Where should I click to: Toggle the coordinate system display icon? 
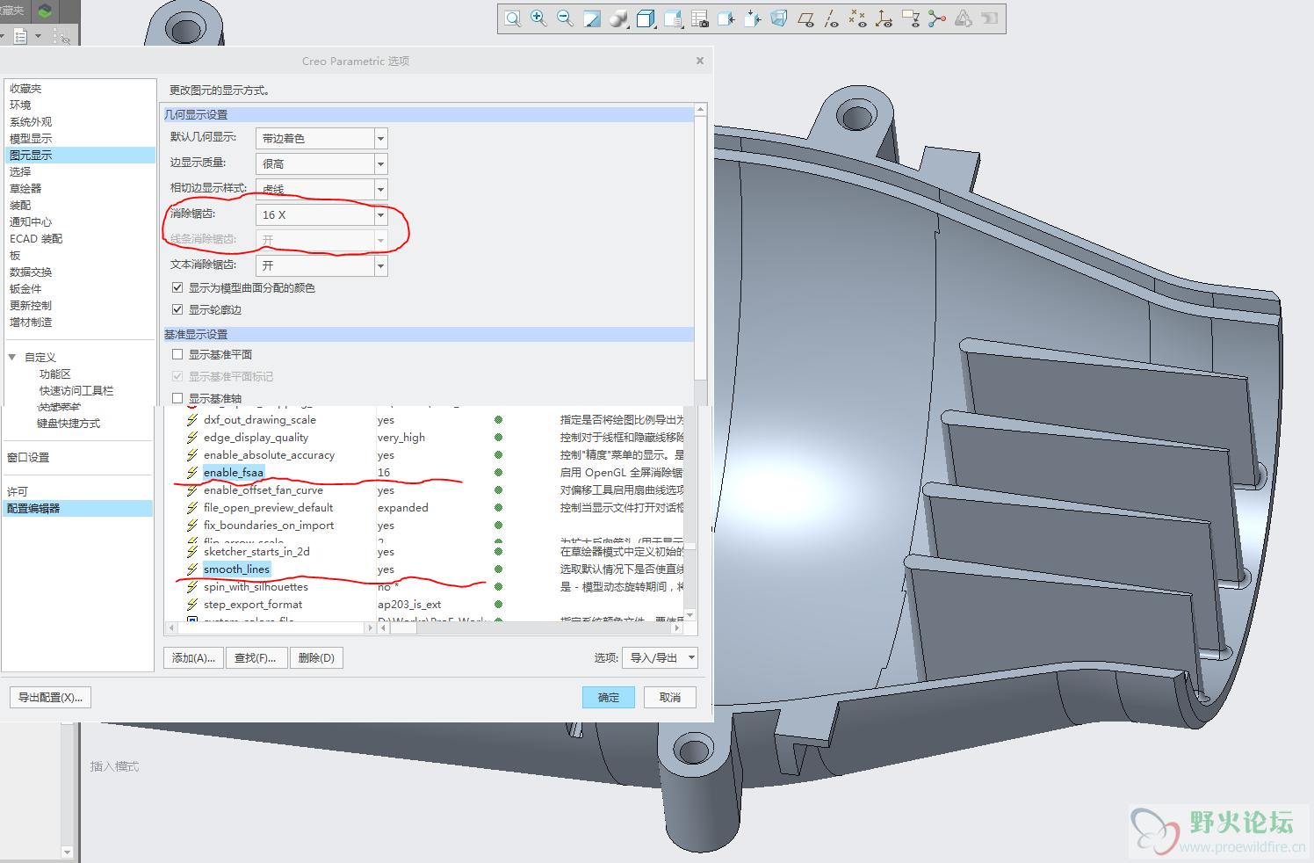[884, 18]
